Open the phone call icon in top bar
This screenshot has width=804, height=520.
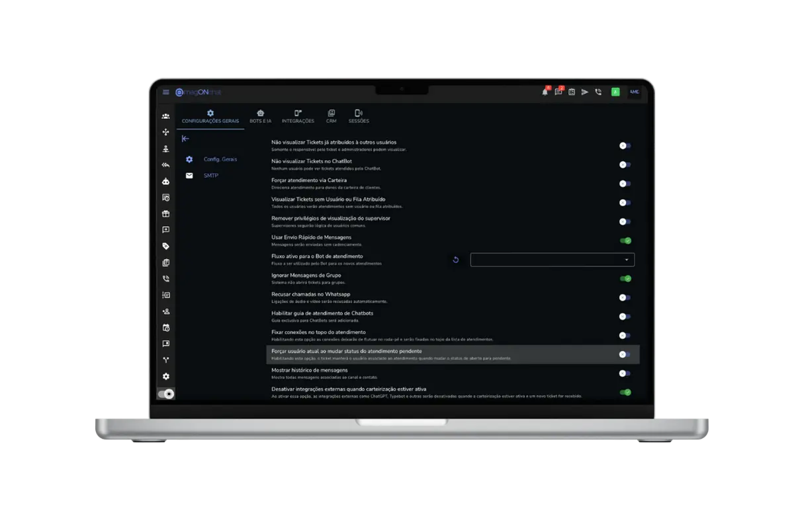[x=598, y=92]
